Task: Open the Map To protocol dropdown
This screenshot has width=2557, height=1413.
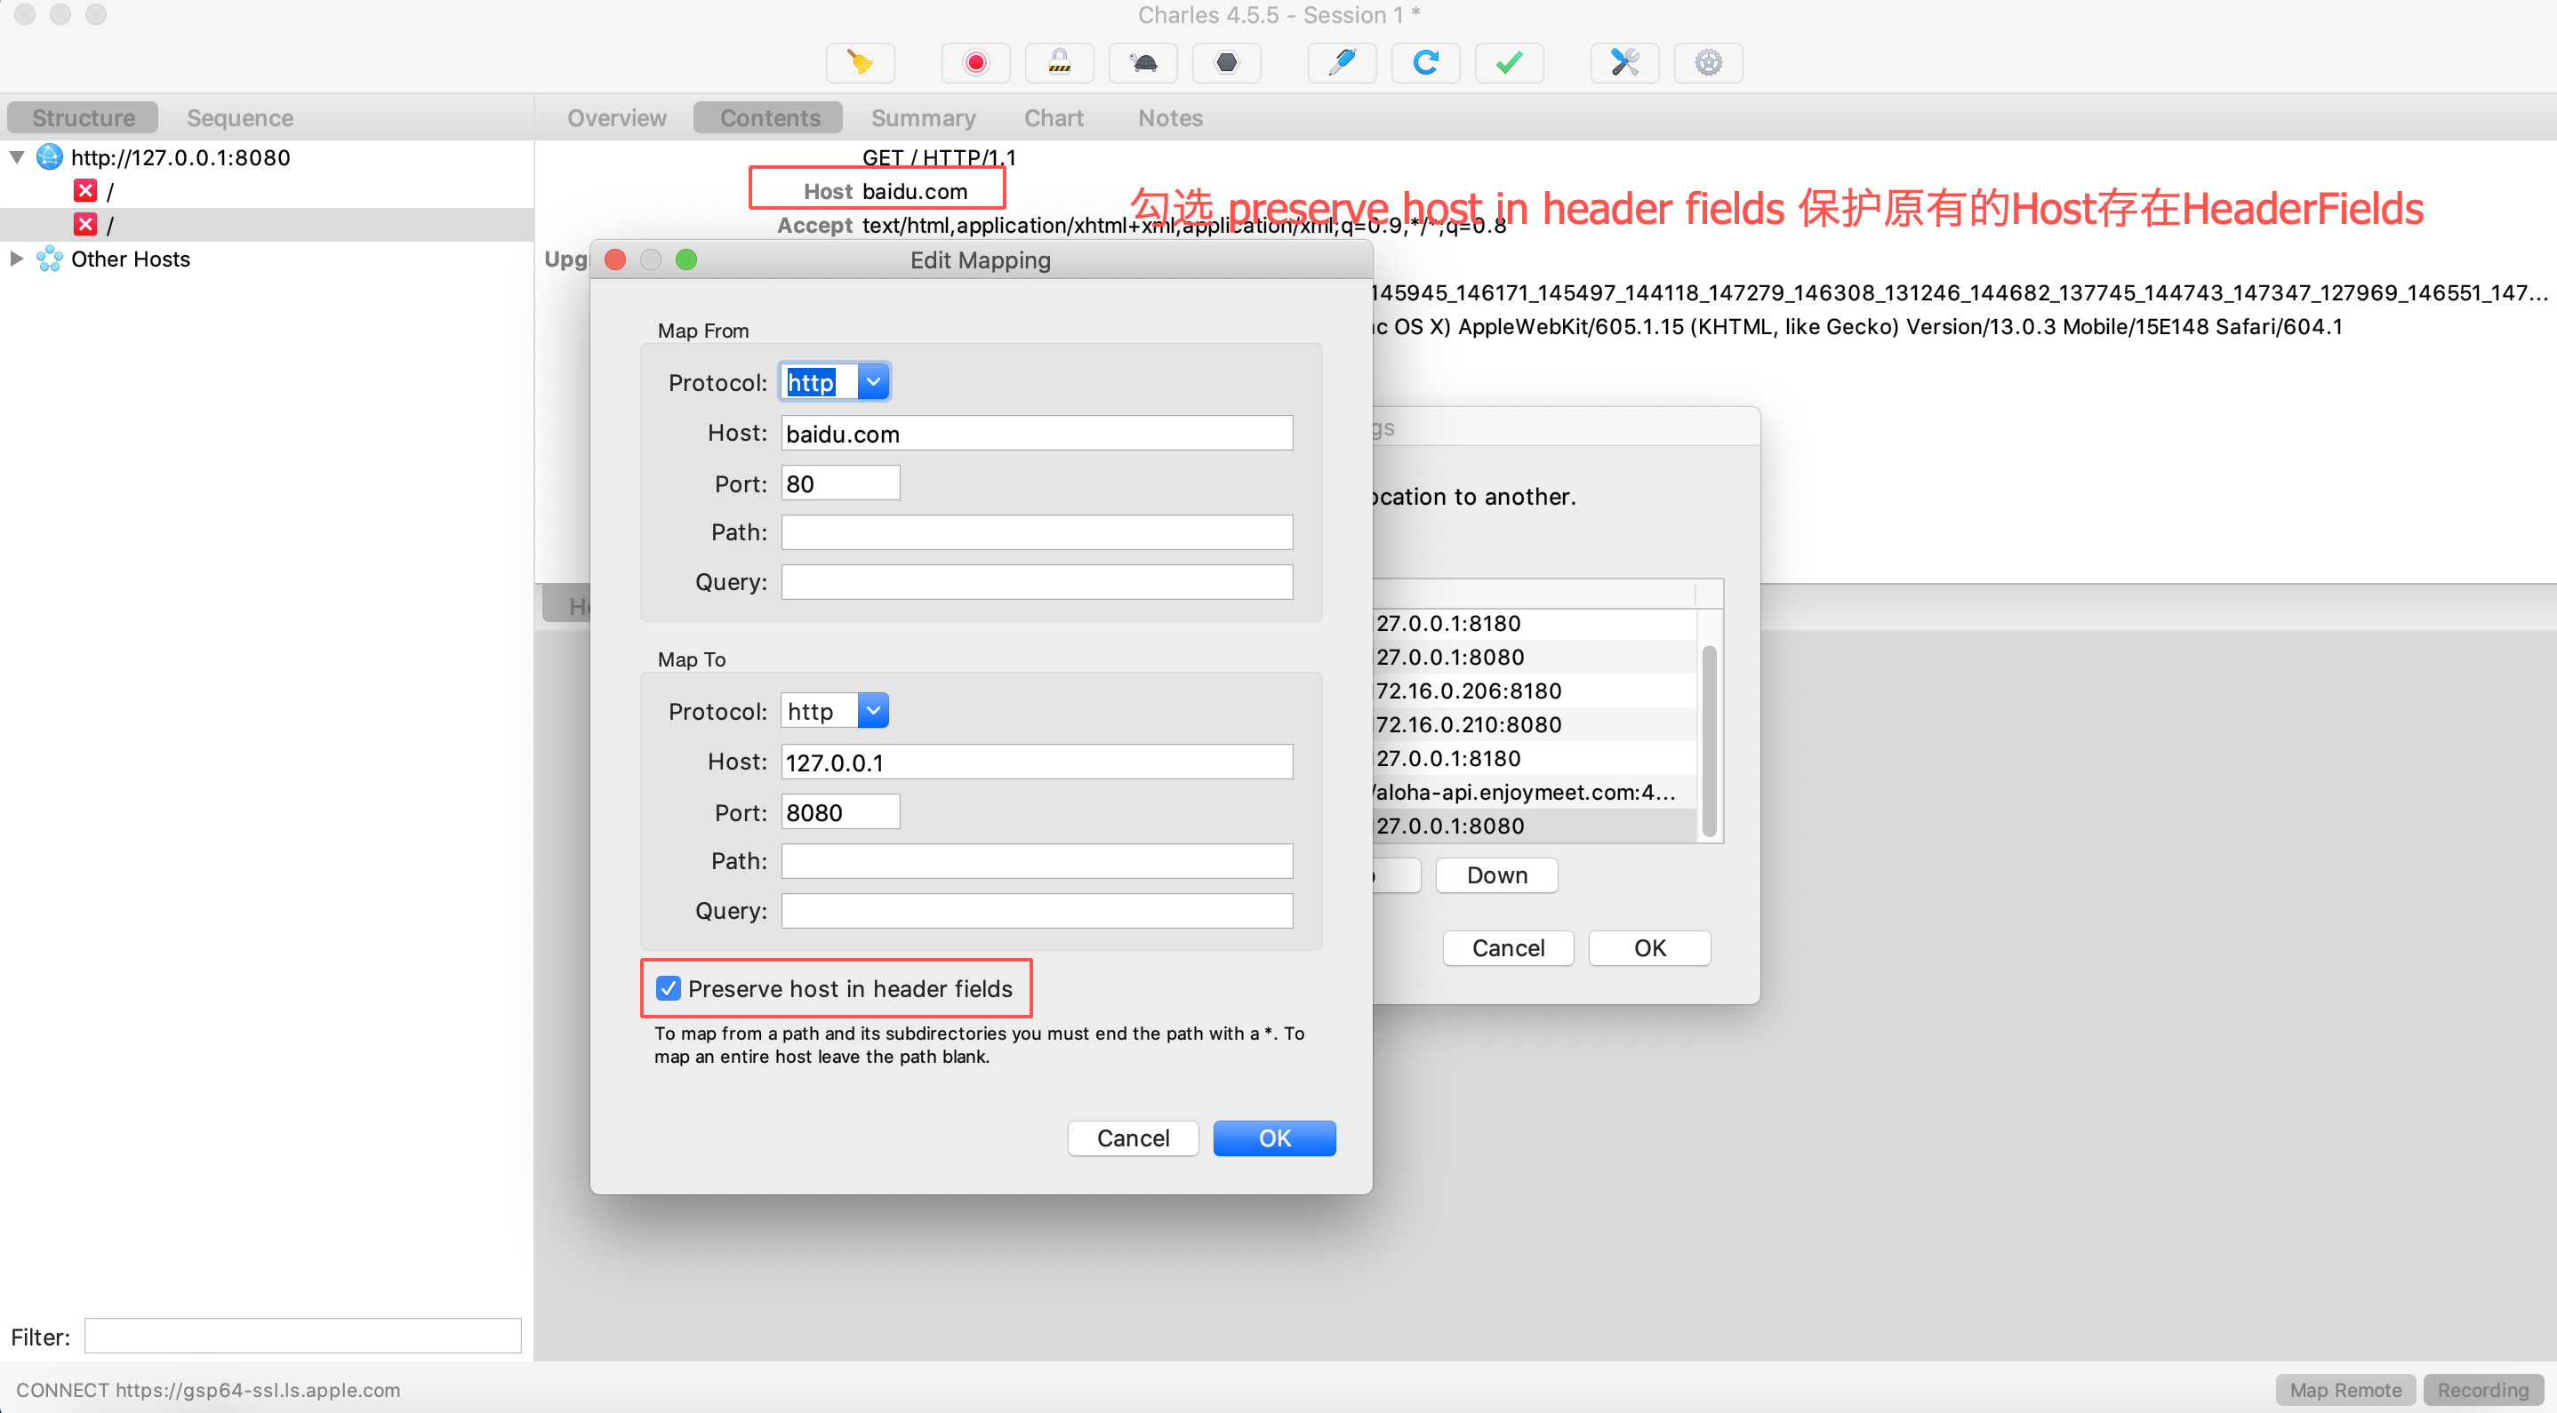Action: [872, 710]
